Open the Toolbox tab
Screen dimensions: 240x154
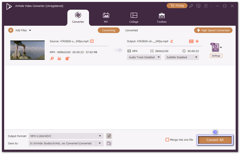161,18
